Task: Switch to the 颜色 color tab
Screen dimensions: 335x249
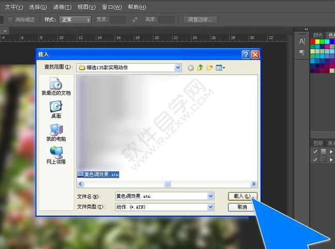Action: [x=317, y=35]
